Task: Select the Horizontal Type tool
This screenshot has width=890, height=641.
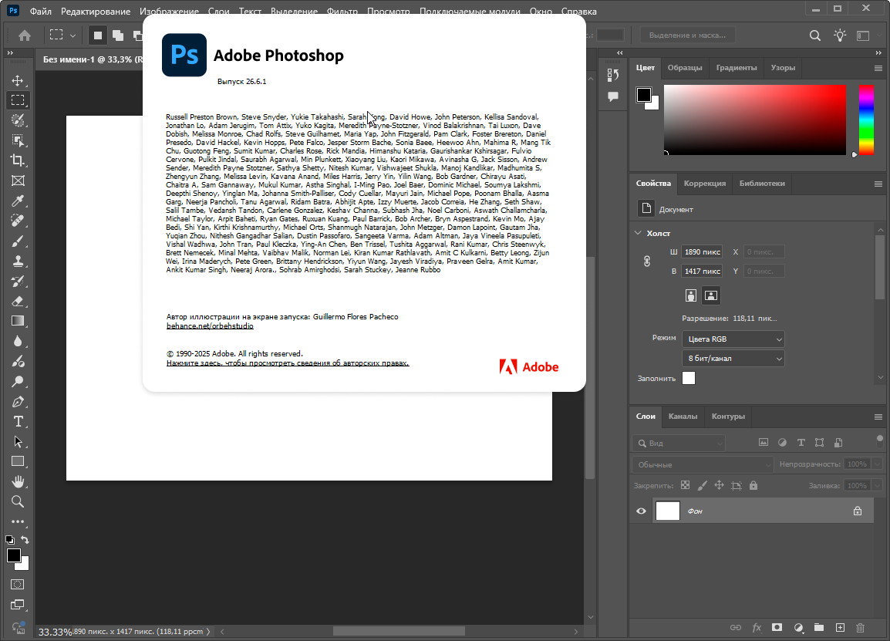Action: point(18,422)
